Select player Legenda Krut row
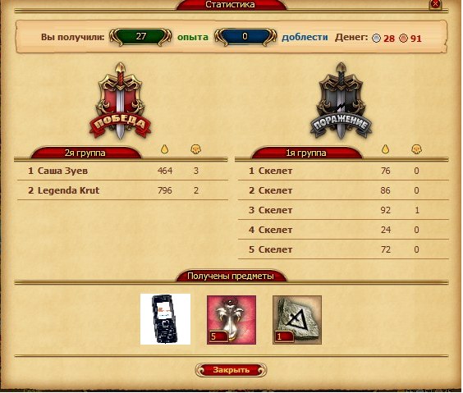The width and height of the screenshot is (463, 393). pos(122,190)
